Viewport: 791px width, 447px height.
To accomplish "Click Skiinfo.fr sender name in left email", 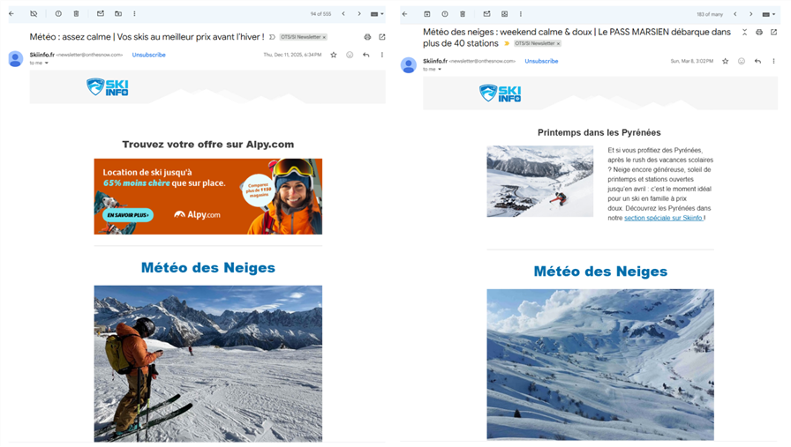I will tap(41, 55).
